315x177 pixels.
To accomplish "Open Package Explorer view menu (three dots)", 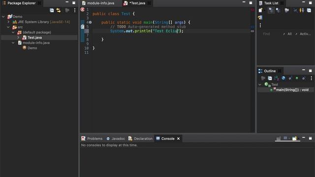I will [75, 10].
